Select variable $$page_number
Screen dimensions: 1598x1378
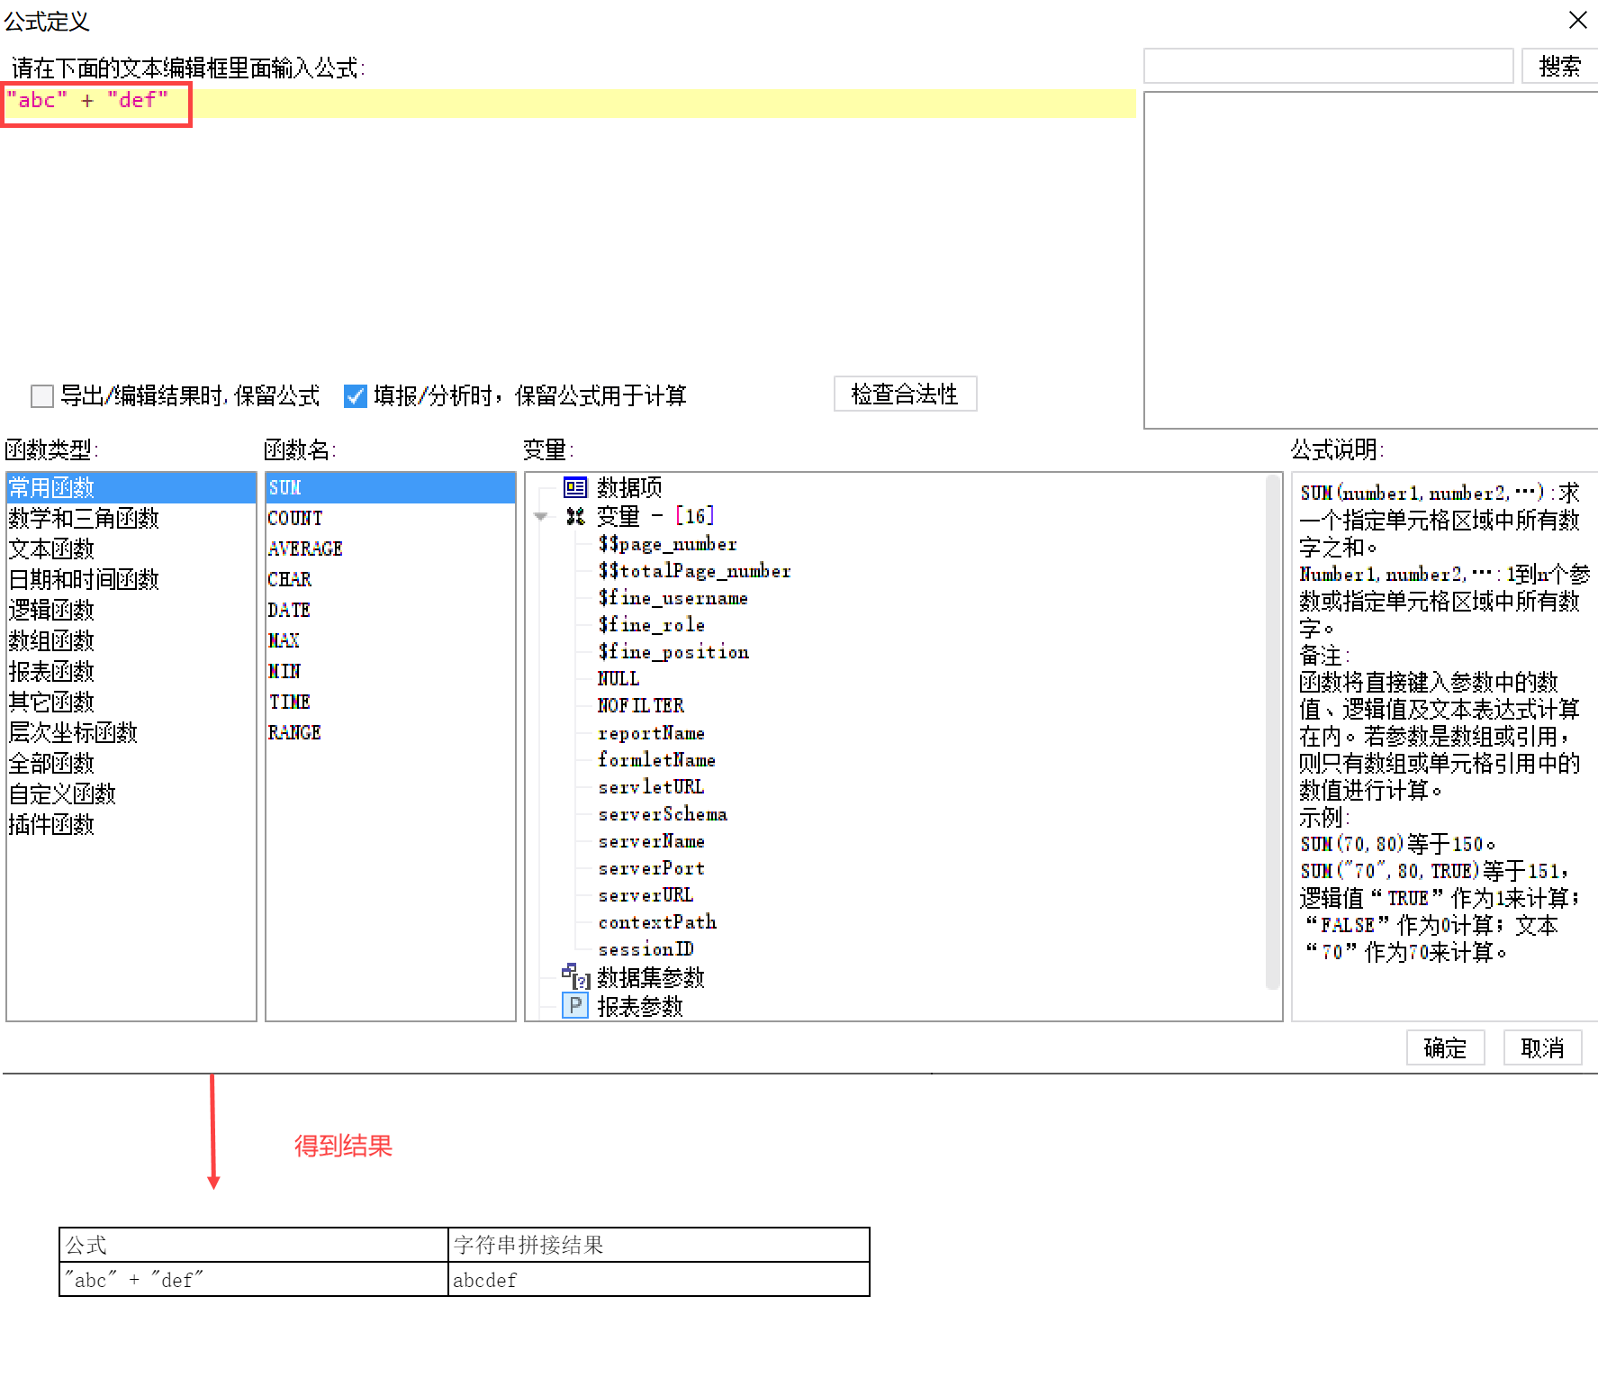pyautogui.click(x=667, y=544)
